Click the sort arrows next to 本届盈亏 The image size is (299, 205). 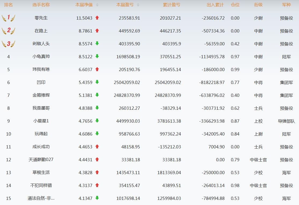pyautogui.click(x=138, y=5)
